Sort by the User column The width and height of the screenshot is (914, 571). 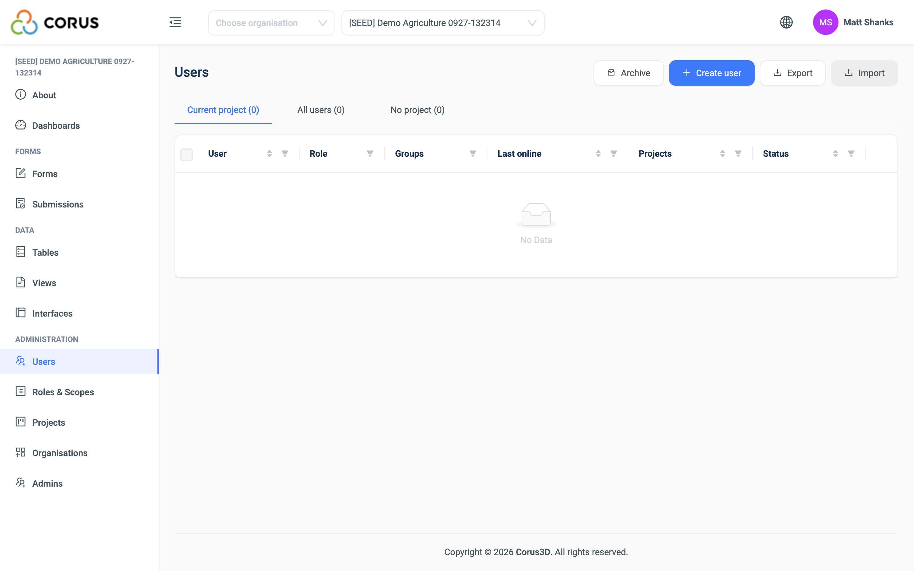click(x=269, y=153)
